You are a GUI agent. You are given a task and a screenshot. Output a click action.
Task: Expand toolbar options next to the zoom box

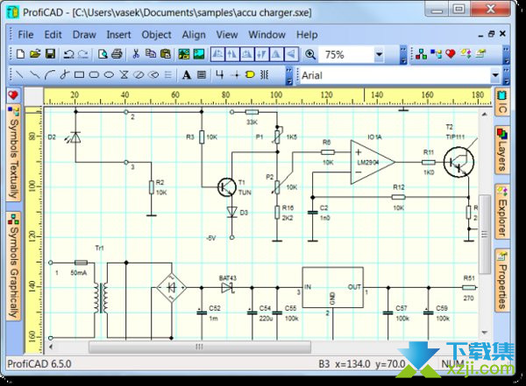pos(403,55)
